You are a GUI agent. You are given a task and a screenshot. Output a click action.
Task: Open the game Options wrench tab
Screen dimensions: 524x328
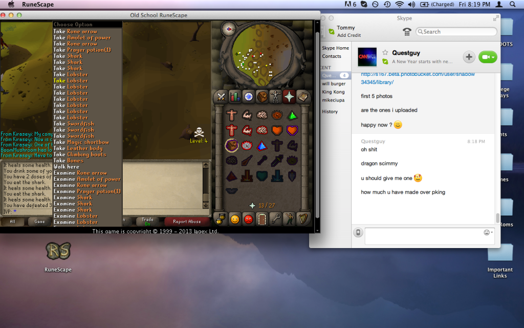click(276, 219)
